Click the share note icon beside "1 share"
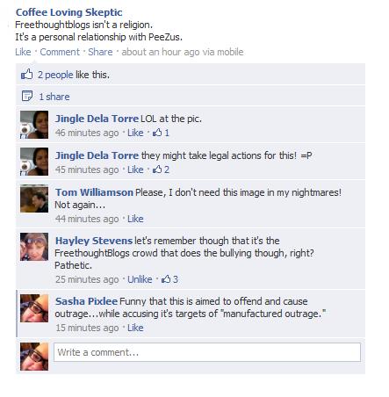The height and width of the screenshot is (397, 389). [27, 96]
